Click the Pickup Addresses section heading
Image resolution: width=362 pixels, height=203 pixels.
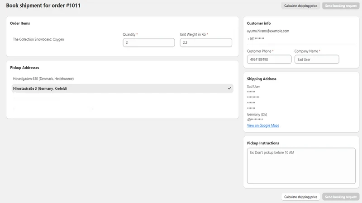[x=24, y=67]
